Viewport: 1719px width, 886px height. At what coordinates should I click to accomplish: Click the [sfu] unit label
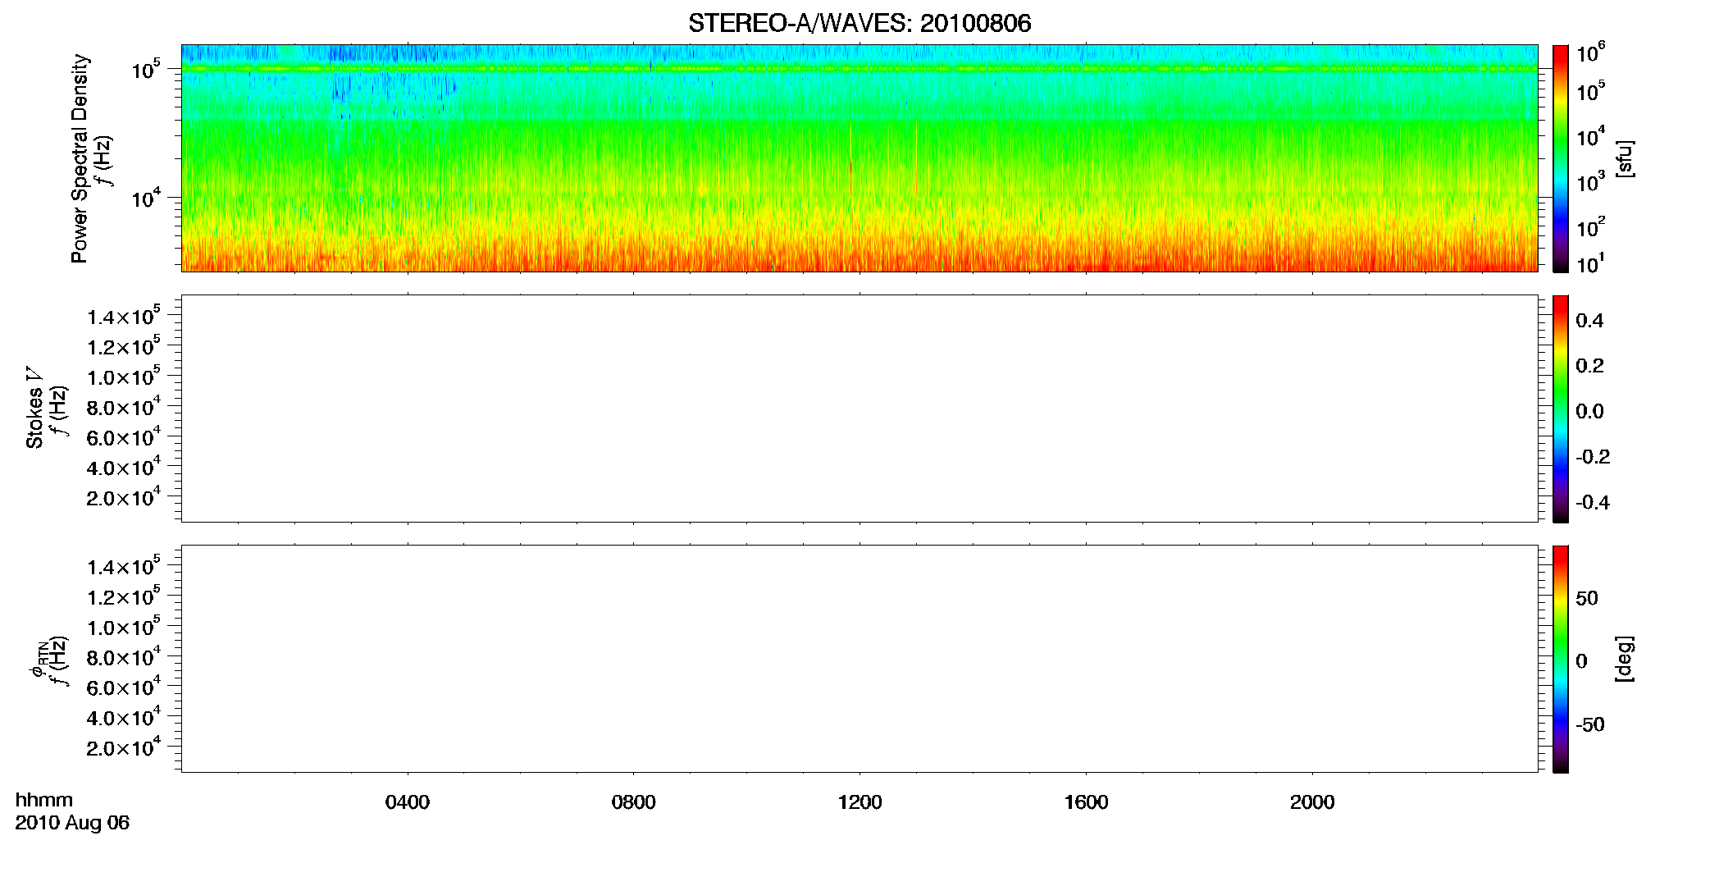point(1625,158)
